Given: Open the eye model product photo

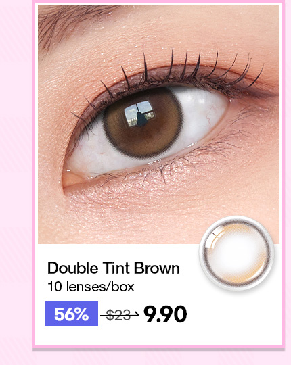Looking at the screenshot, I should tap(158, 124).
